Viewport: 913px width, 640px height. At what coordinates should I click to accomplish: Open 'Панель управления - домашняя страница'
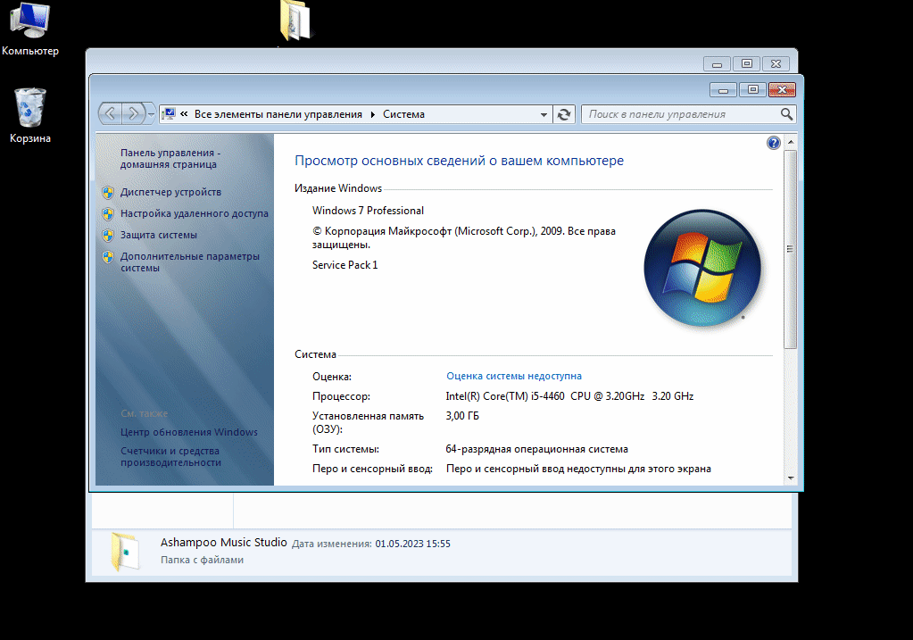tap(170, 158)
